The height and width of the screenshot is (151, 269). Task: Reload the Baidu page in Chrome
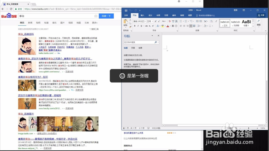(x=11, y=9)
